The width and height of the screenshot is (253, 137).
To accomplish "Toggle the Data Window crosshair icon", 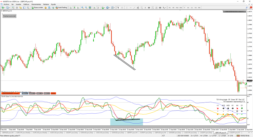I will pyautogui.click(x=17, y=8).
